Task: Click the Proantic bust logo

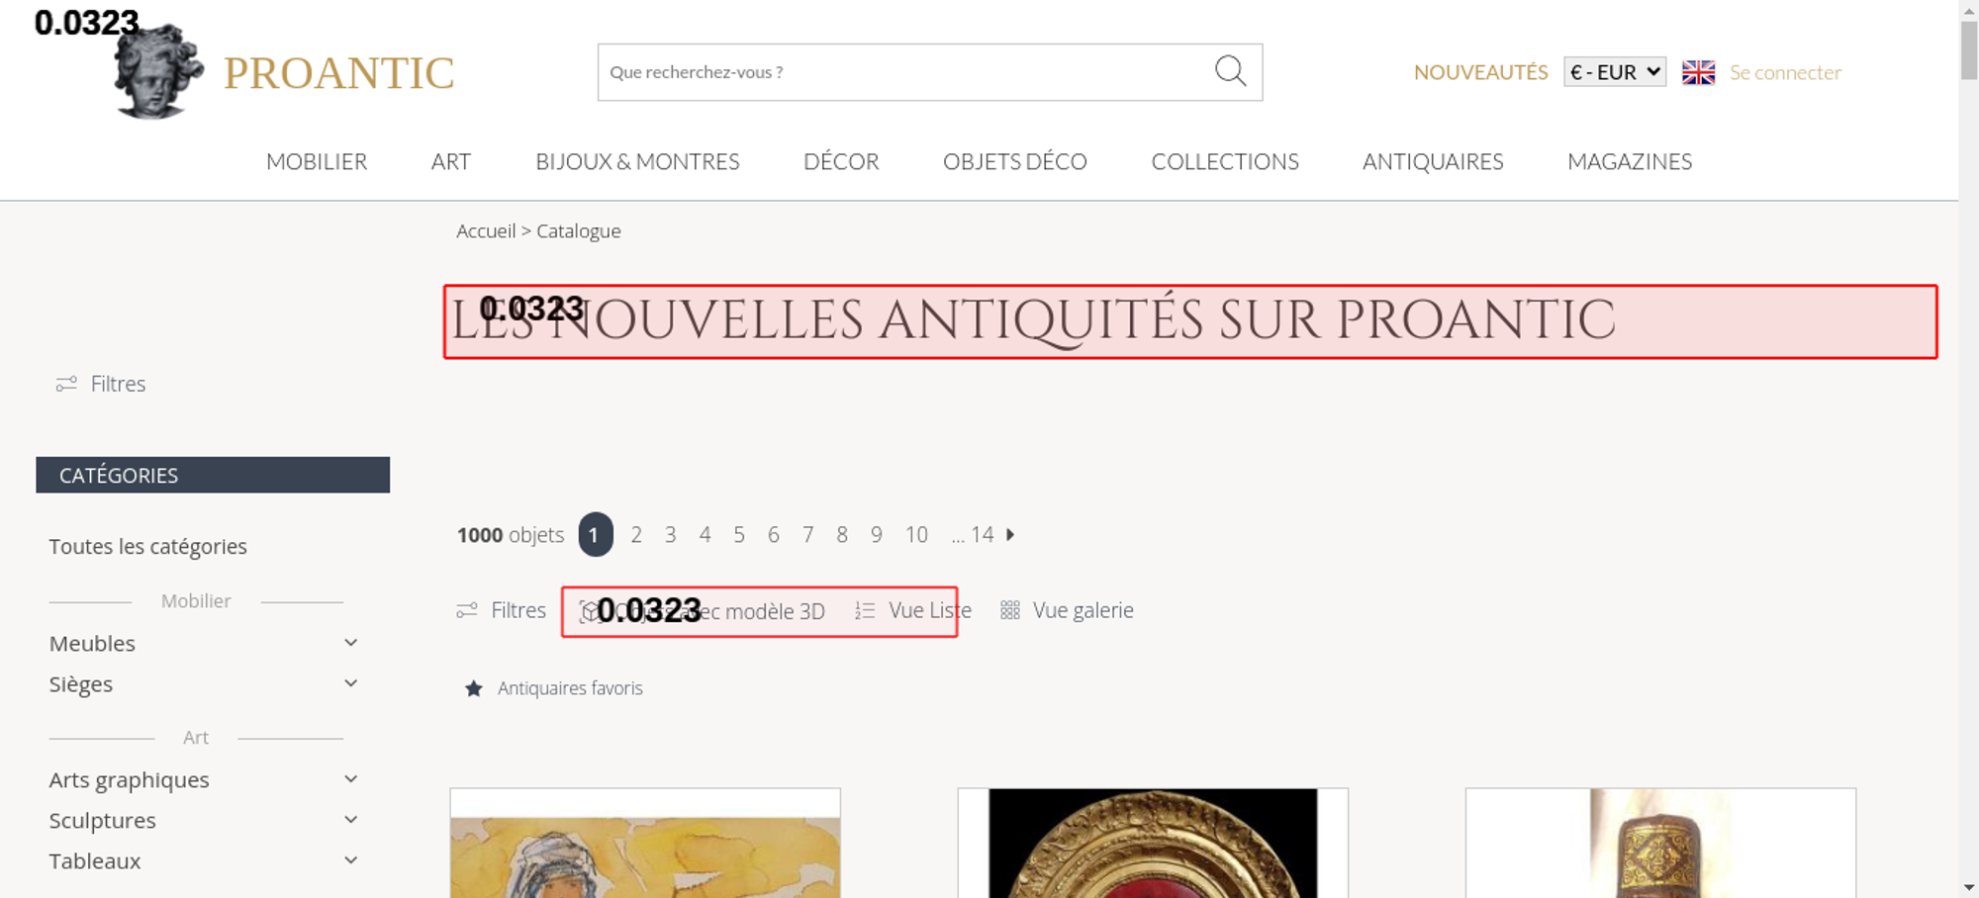Action: (158, 72)
